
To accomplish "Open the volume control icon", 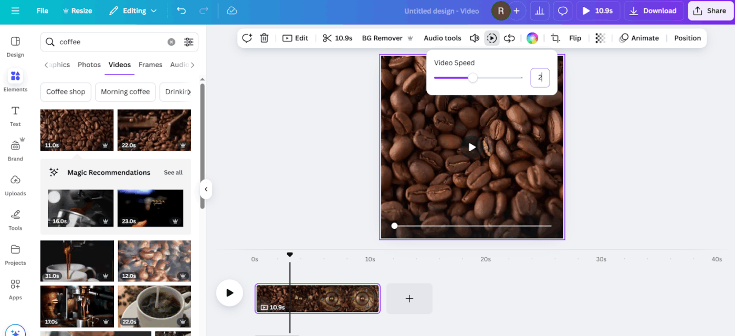I will coord(475,38).
